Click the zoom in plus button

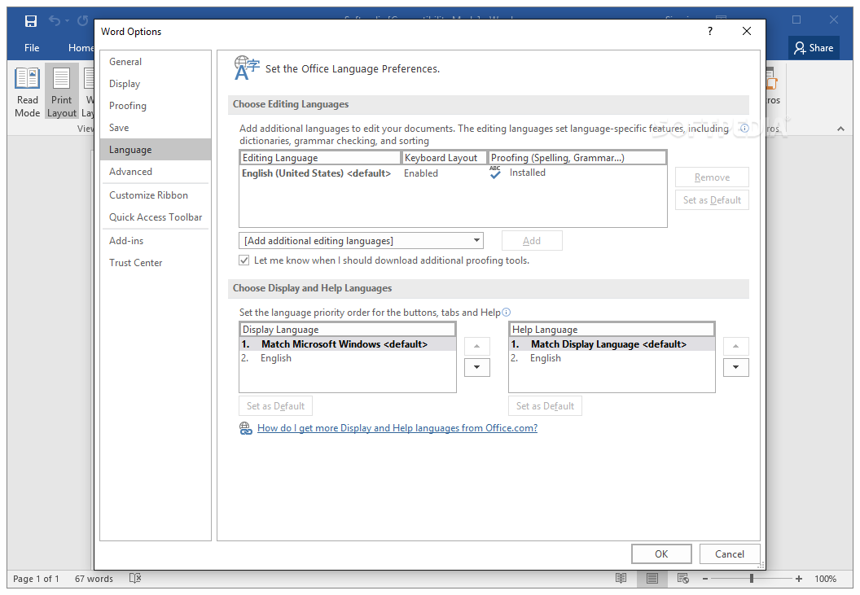[x=799, y=579]
